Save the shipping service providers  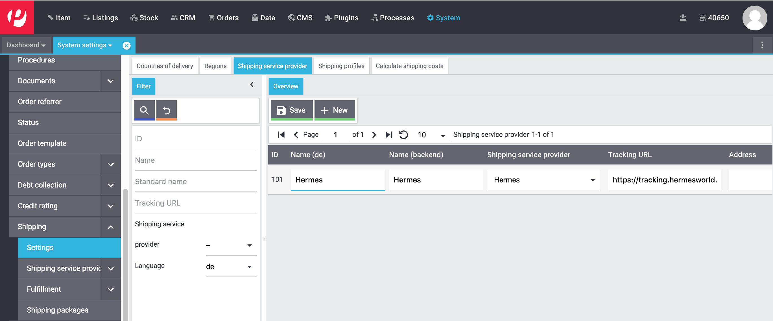[292, 110]
